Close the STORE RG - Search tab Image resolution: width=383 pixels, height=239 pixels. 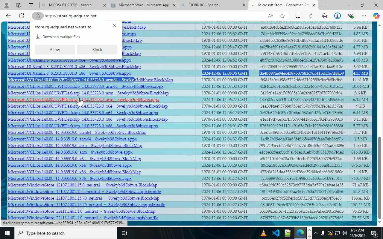pyautogui.click(x=244, y=5)
